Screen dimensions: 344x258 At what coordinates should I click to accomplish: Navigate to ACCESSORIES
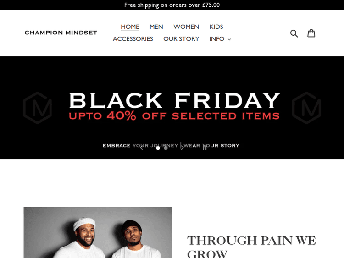point(133,39)
